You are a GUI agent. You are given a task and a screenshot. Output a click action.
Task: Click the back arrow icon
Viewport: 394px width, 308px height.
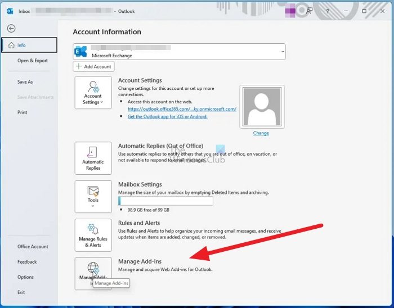tap(11, 28)
